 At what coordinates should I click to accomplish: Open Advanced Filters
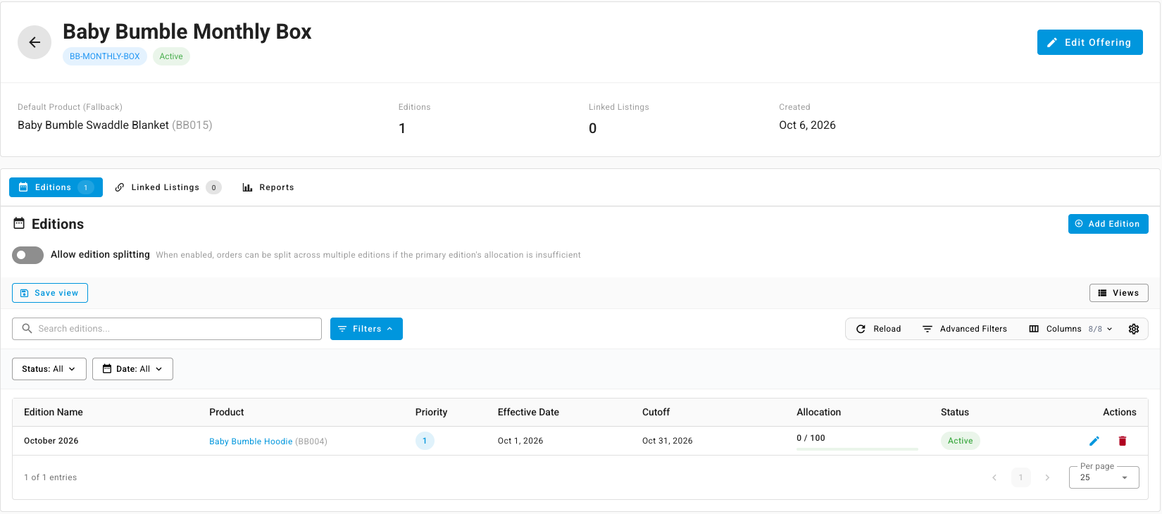tap(965, 329)
